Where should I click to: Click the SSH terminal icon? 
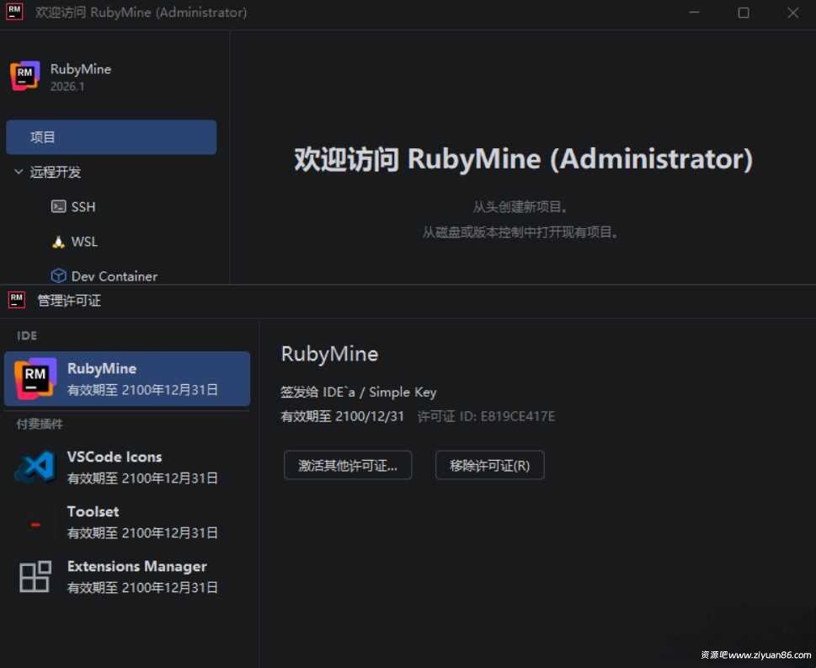[x=58, y=206]
